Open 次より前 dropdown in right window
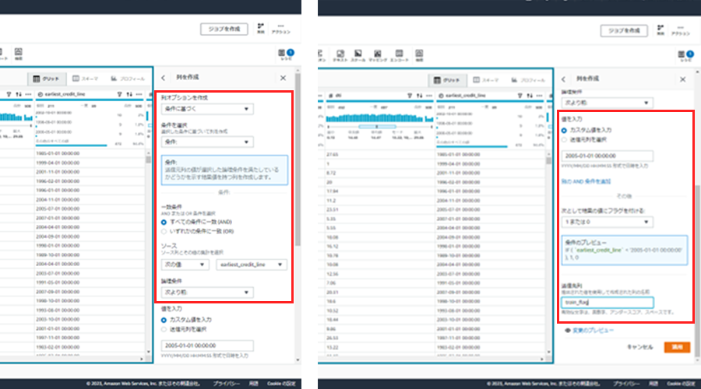 point(607,103)
